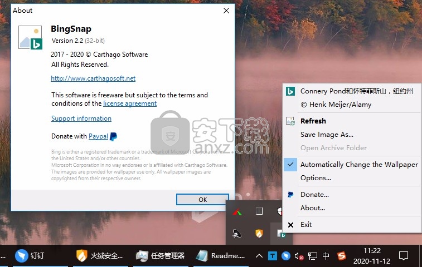
Task: Click Open Archive Folder menu entry
Action: (x=333, y=148)
